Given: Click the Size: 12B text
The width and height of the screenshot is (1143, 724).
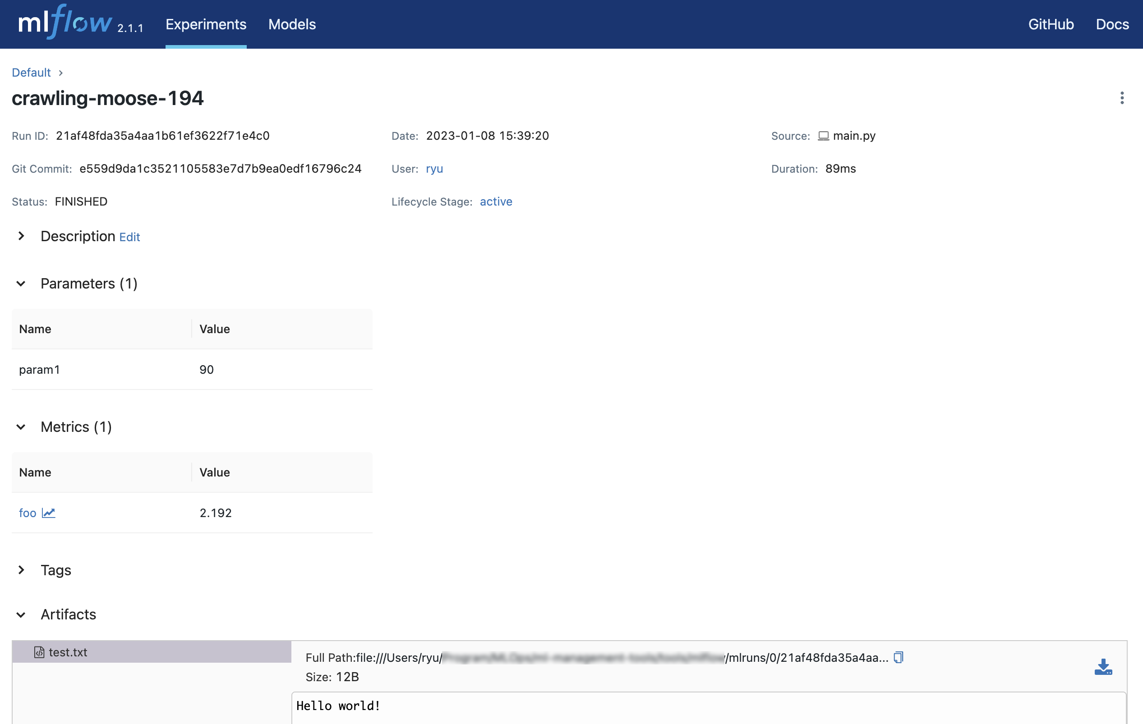Looking at the screenshot, I should point(332,677).
